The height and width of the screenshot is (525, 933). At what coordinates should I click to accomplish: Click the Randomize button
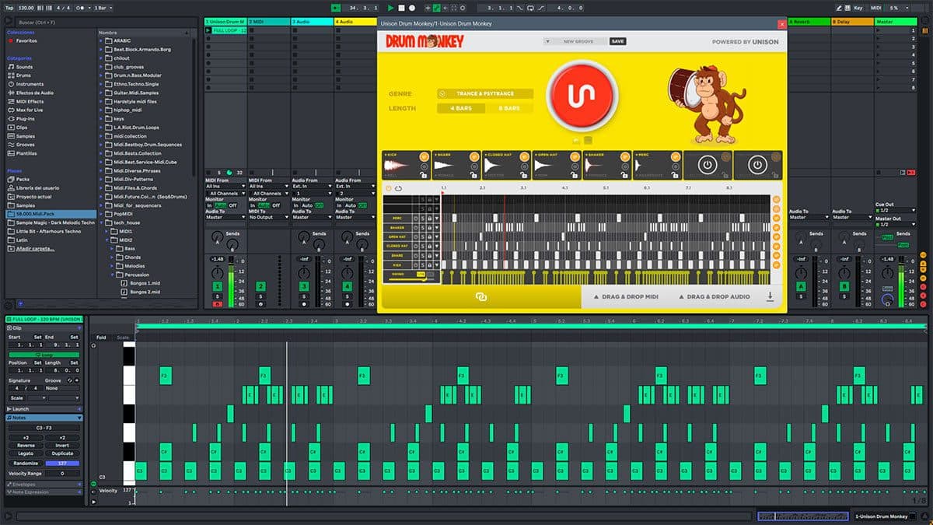[26, 462]
